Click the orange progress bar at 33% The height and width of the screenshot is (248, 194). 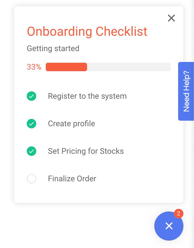pos(66,67)
